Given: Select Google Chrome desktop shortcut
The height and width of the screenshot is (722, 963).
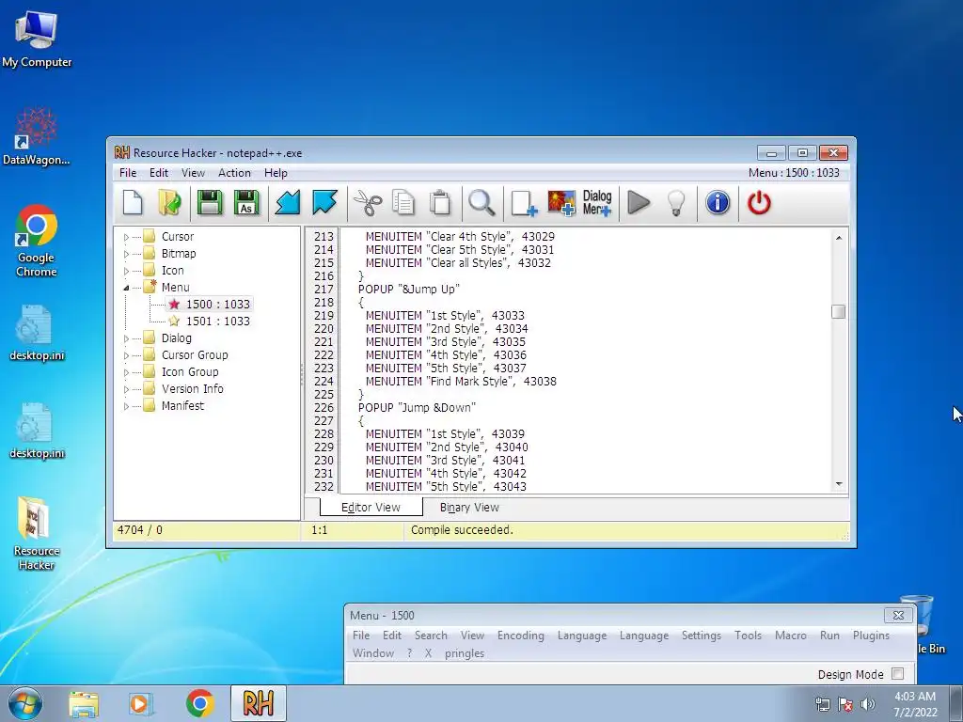Looking at the screenshot, I should [37, 241].
